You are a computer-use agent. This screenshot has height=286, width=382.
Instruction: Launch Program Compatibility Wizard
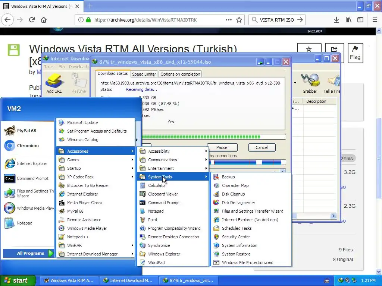[x=173, y=228]
